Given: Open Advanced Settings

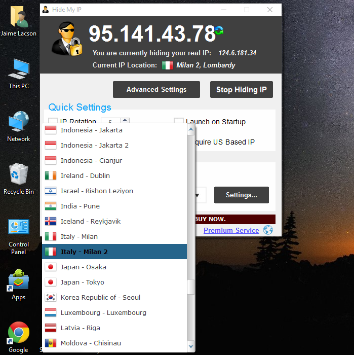Looking at the screenshot, I should coord(156,89).
